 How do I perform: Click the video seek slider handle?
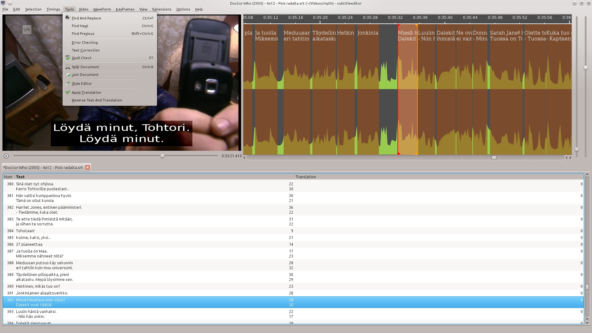(162, 156)
